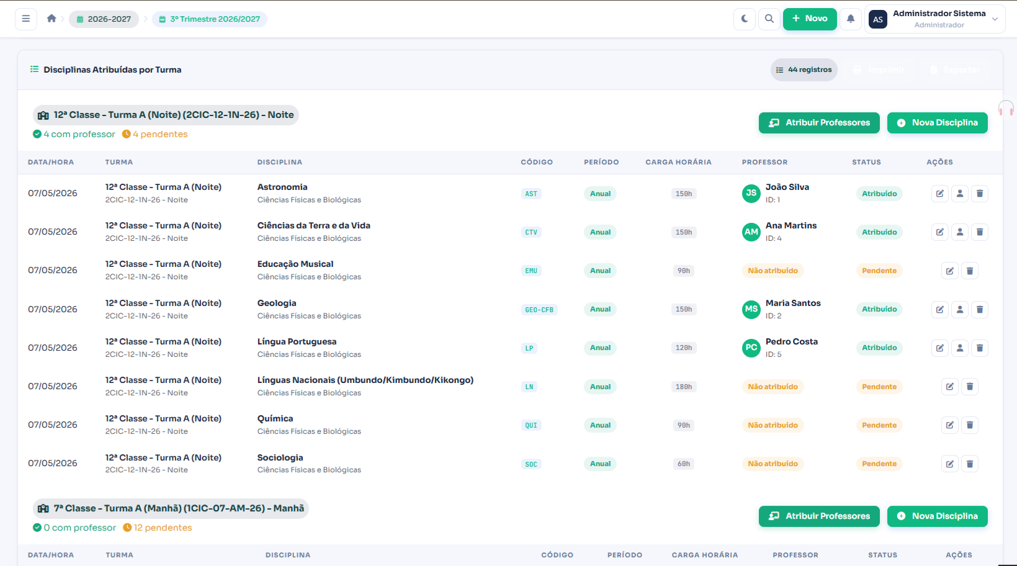Change professor for Geologia row
The height and width of the screenshot is (566, 1017).
[x=960, y=310]
